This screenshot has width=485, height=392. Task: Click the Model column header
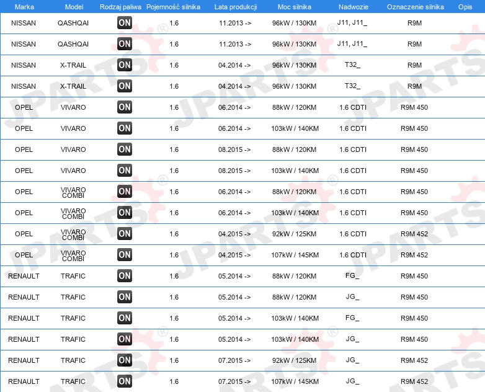tap(74, 7)
